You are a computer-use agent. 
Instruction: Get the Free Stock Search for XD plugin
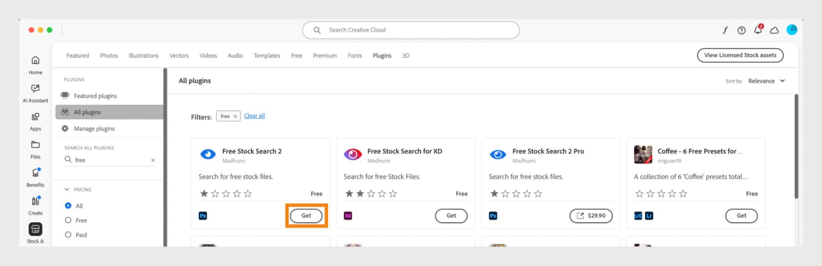pos(451,216)
